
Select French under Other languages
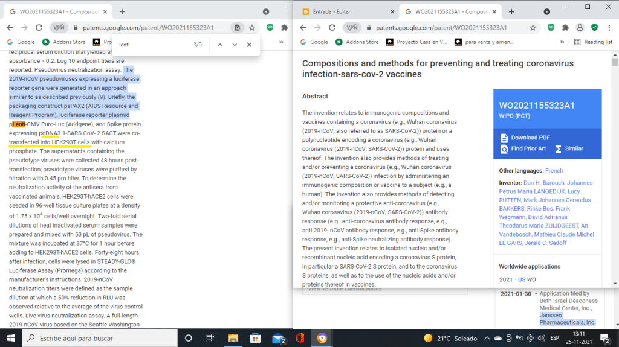pyautogui.click(x=554, y=171)
